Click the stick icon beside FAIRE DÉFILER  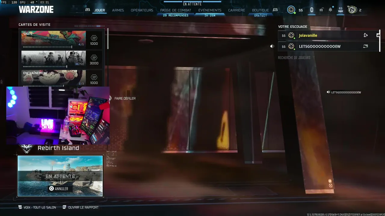pos(110,98)
